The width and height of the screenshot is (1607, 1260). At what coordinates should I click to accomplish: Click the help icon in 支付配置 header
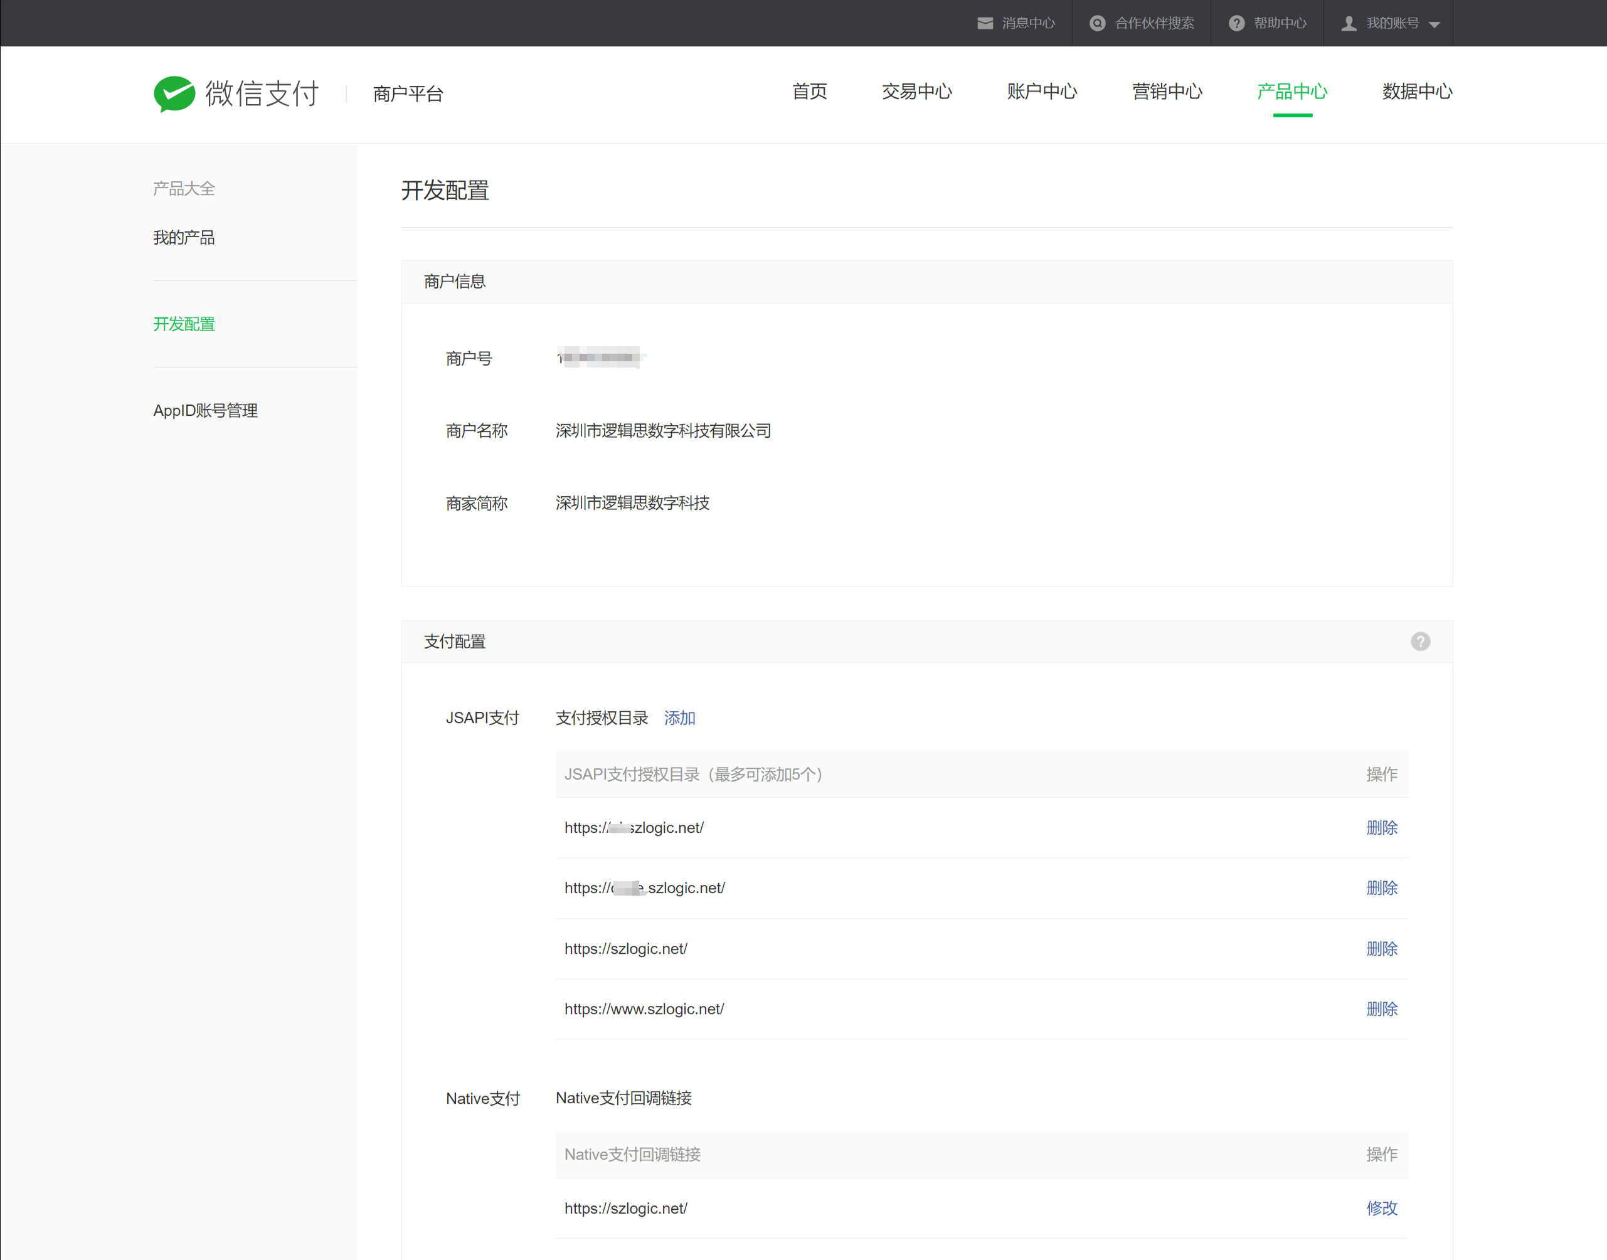(x=1420, y=641)
